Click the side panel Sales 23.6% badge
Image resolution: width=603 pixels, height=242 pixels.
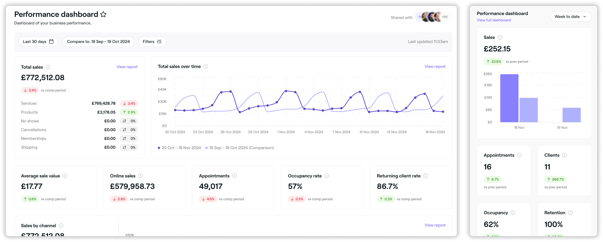(x=494, y=62)
